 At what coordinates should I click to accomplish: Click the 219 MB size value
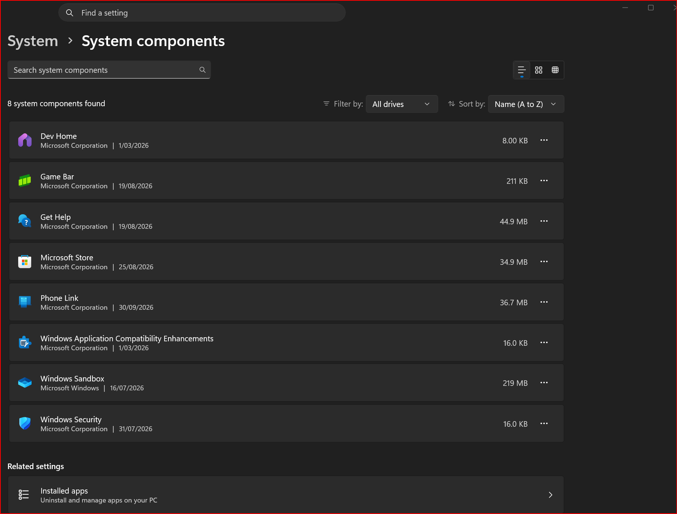click(515, 383)
